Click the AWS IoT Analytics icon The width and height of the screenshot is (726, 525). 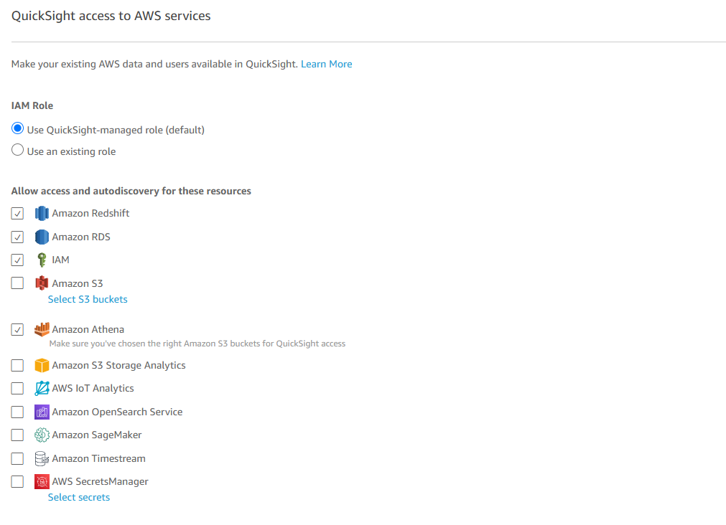click(42, 389)
